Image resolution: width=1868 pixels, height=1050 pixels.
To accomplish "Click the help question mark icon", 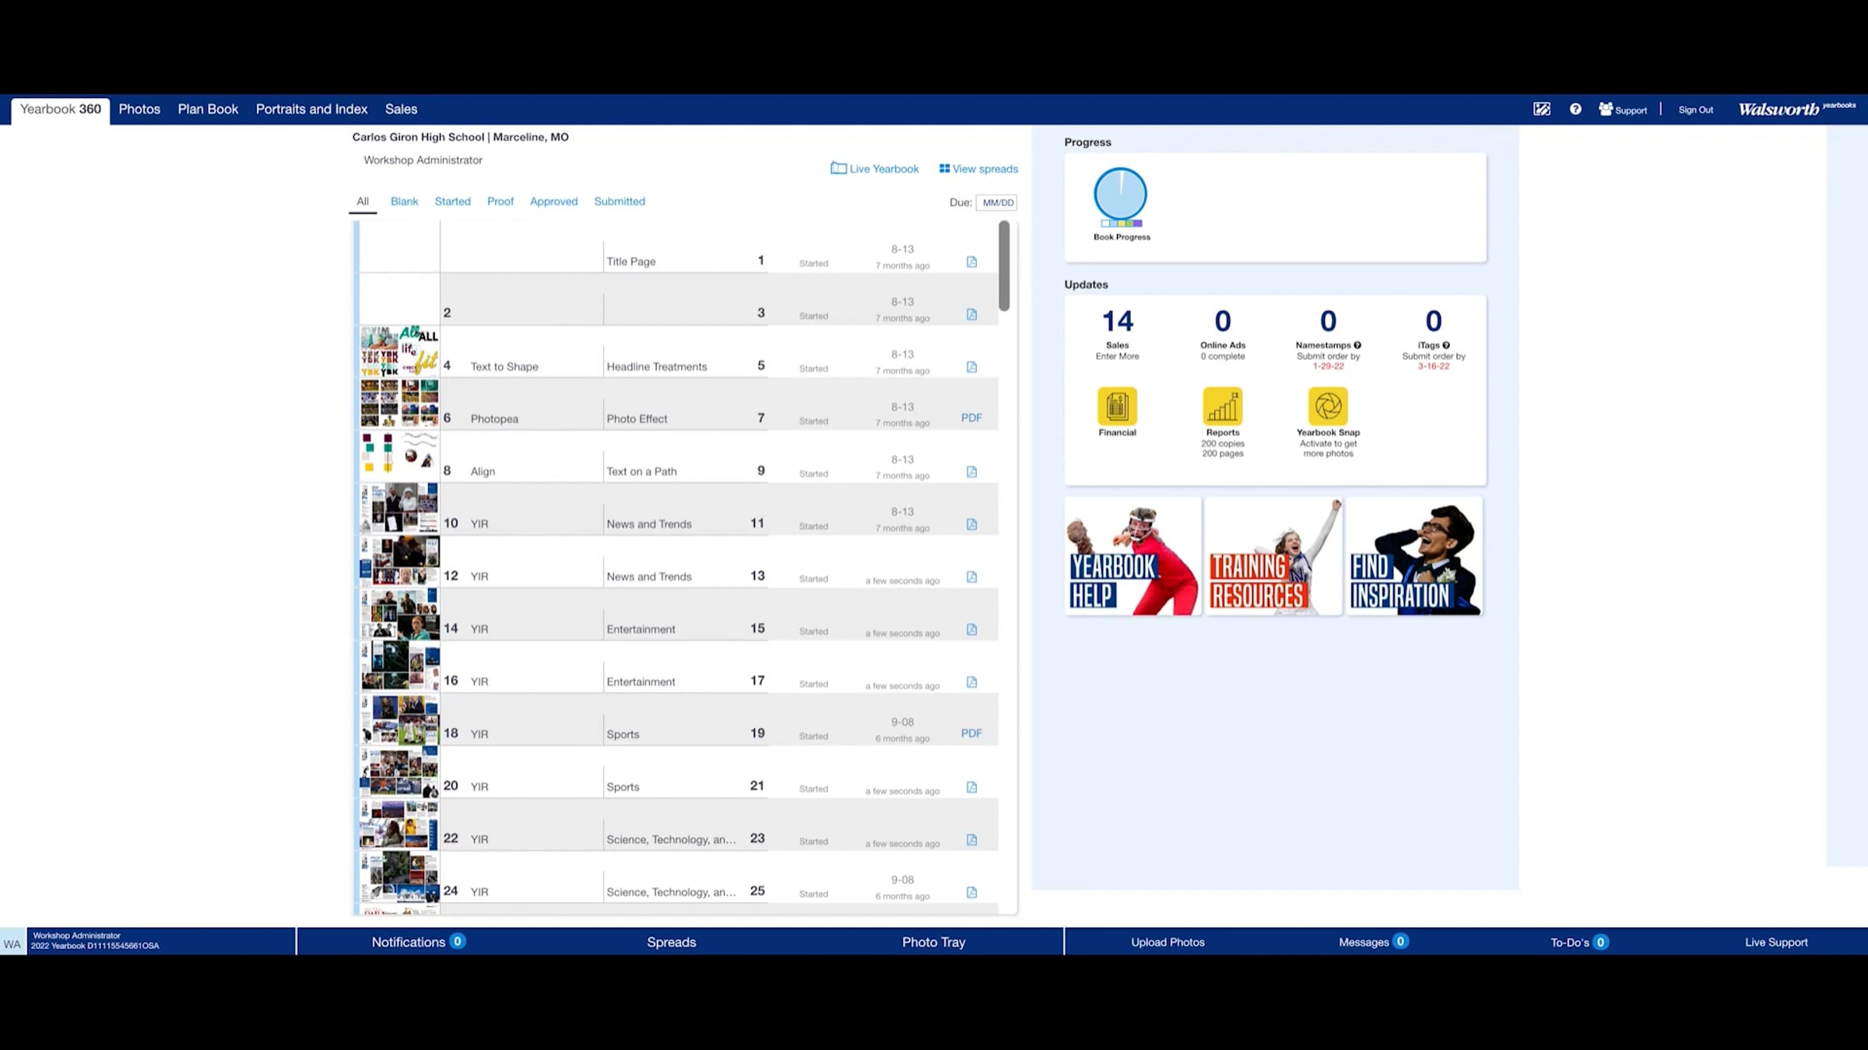I will tap(1575, 110).
